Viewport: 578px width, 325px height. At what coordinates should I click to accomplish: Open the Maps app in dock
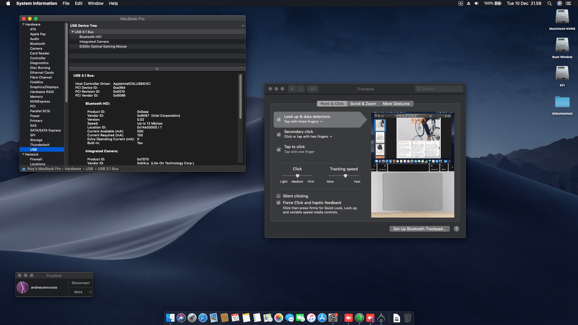pyautogui.click(x=268, y=318)
